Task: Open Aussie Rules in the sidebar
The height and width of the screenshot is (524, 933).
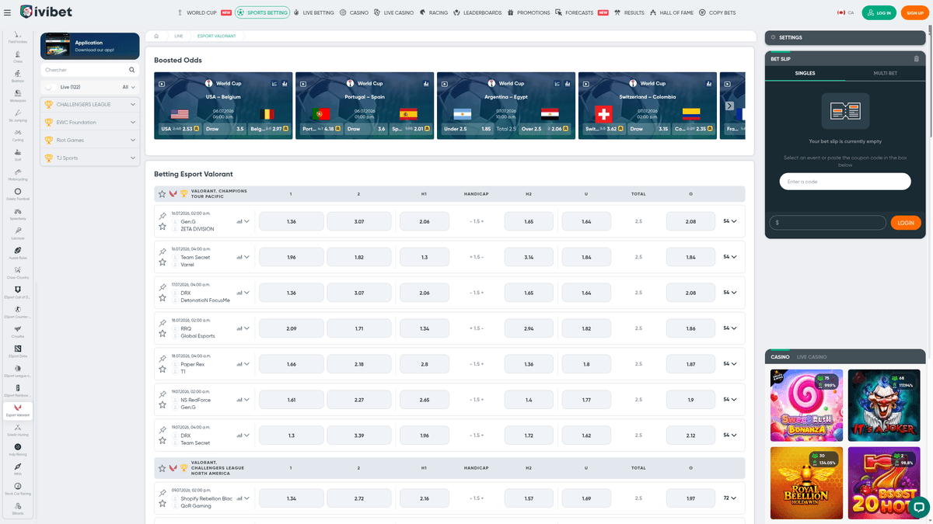Action: tap(18, 253)
